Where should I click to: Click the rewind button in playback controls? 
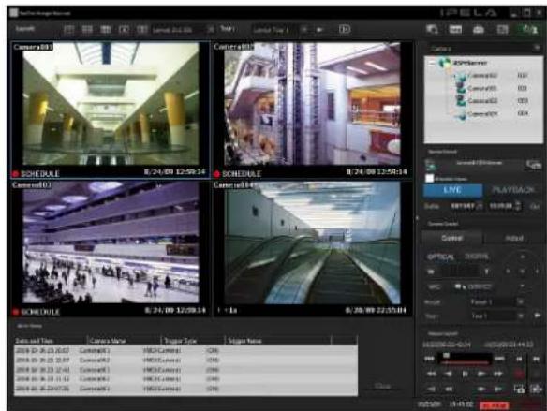(432, 374)
